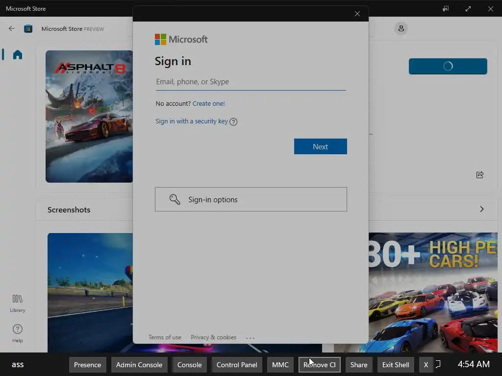Click the Asphalt 8 cover image
The height and width of the screenshot is (376, 502).
[x=89, y=117]
